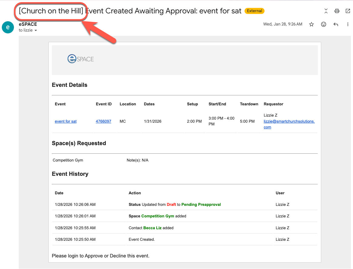This screenshot has height=269, width=353.
Task: Click the green 'Pending Preapproval' status text
Action: (201, 205)
